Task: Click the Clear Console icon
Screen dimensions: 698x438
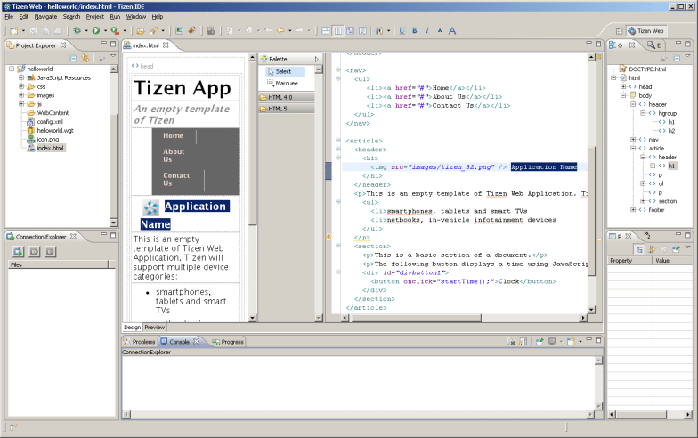Action: click(x=511, y=341)
